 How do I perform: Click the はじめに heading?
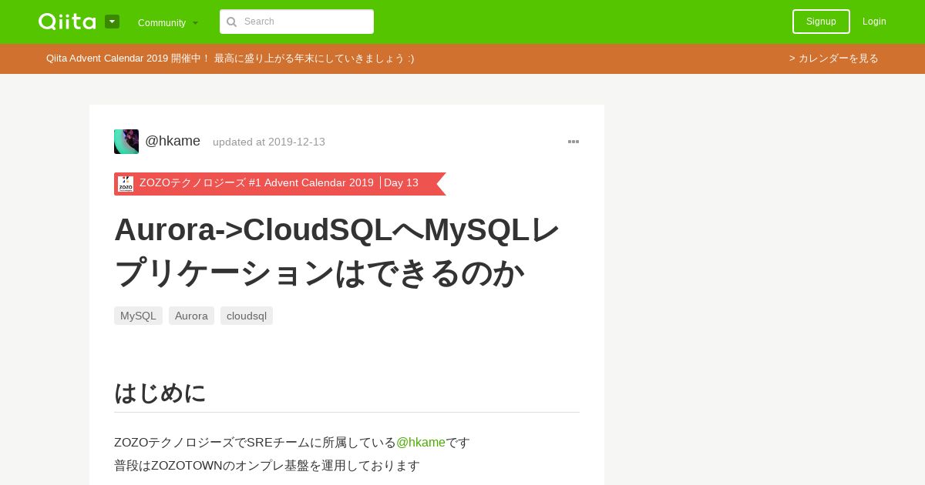pyautogui.click(x=160, y=393)
